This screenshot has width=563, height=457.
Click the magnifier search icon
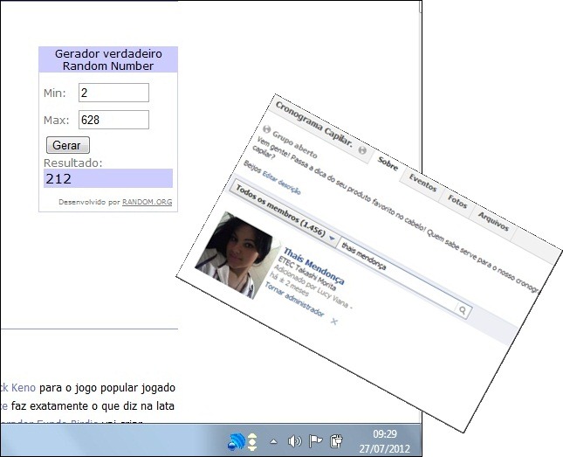tap(463, 310)
